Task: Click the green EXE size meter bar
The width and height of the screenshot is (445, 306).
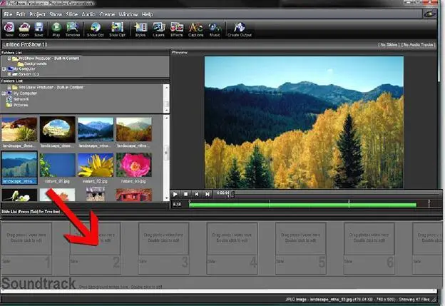Action: pos(302,205)
